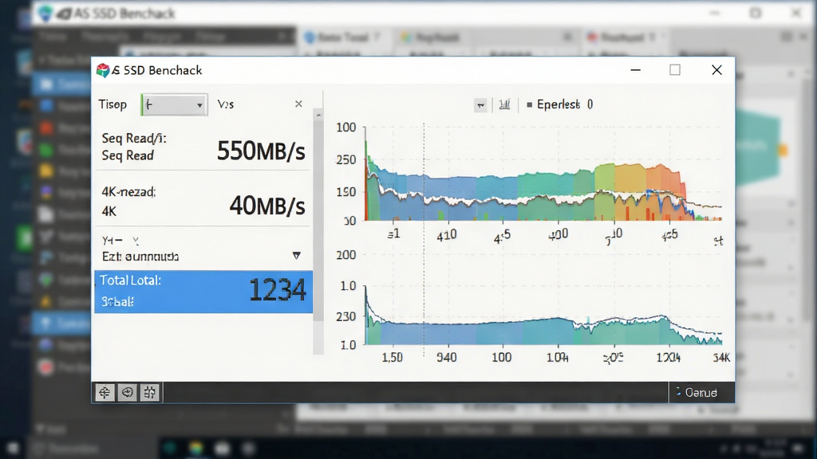817x459 pixels.
Task: Click the 40MB/s 4K result value
Action: coord(266,206)
